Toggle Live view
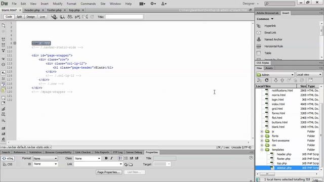This screenshot has height=182, width=324. point(42,17)
